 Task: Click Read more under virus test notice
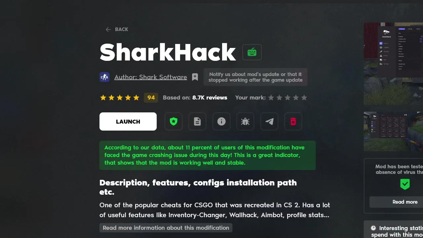click(x=405, y=202)
